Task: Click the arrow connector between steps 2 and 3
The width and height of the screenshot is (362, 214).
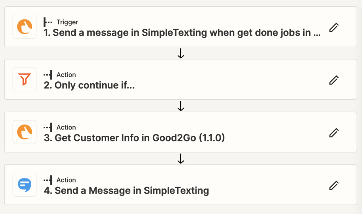Action: pyautogui.click(x=181, y=106)
